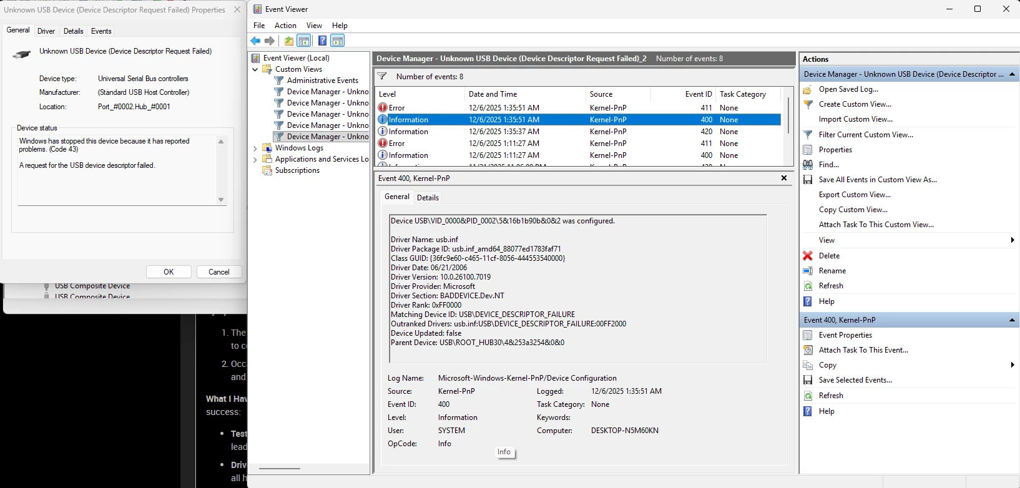
Task: Select Event Viewer (Local) root node
Action: tap(297, 58)
